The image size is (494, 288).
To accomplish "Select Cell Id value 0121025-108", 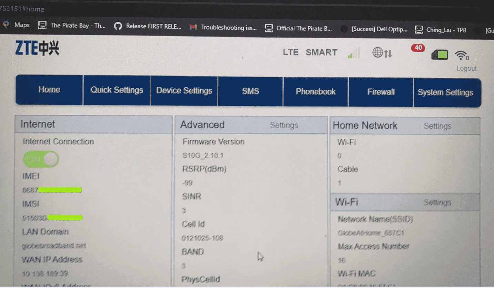I will 202,238.
